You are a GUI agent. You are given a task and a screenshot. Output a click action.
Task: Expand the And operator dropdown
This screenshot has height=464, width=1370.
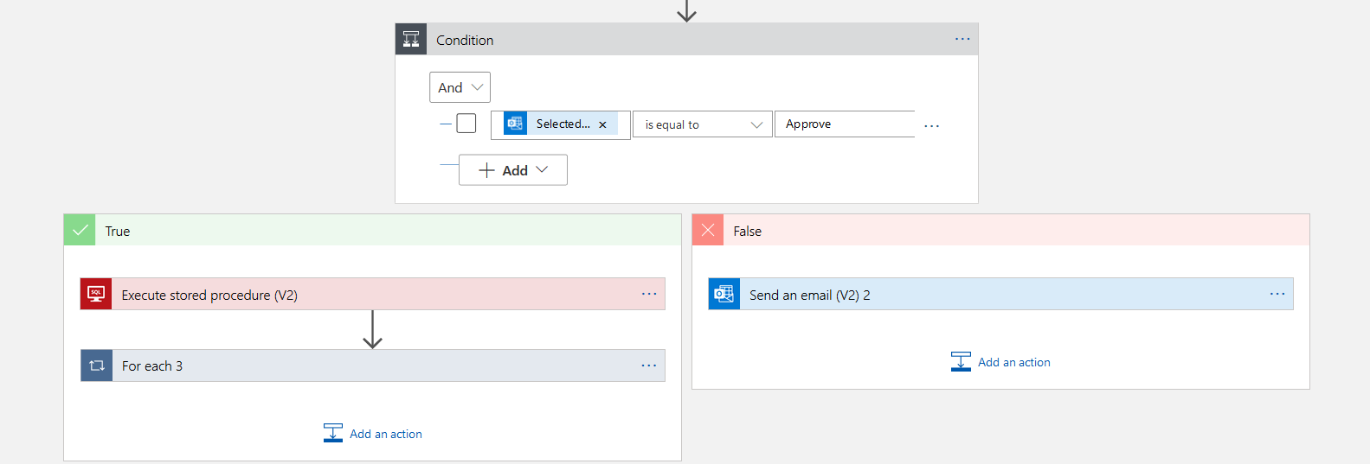coord(460,87)
